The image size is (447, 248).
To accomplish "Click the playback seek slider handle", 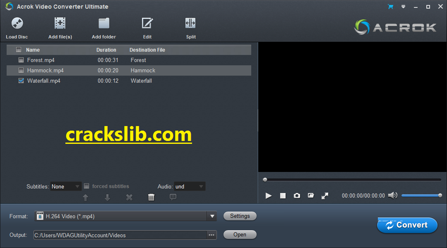I will coord(265,180).
